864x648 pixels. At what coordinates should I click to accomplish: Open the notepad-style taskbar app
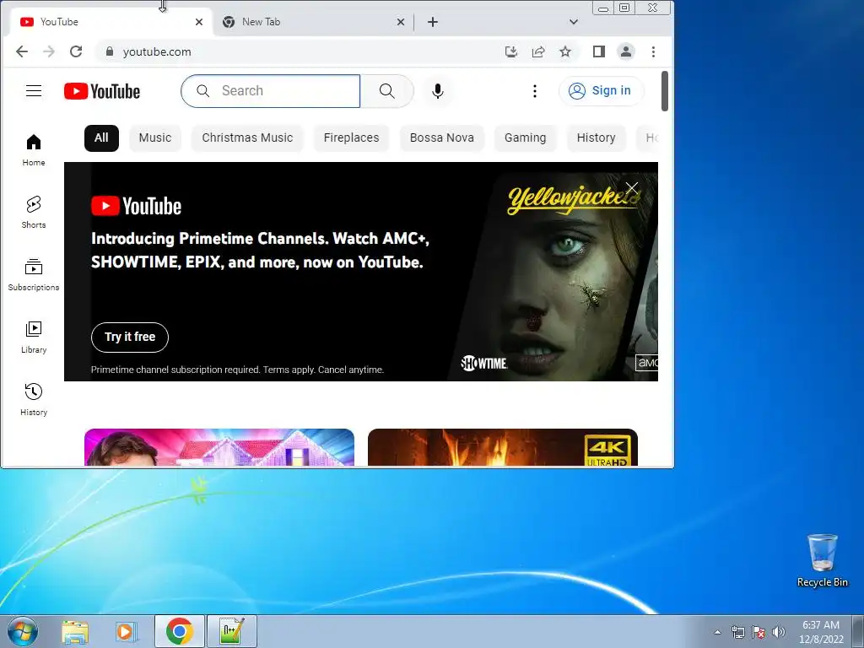231,631
